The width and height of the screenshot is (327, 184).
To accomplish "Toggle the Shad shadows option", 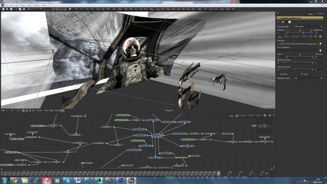I will [x=57, y=110].
